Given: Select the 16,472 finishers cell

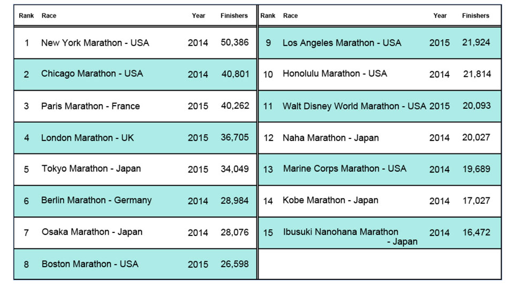Looking at the screenshot, I should (x=477, y=232).
